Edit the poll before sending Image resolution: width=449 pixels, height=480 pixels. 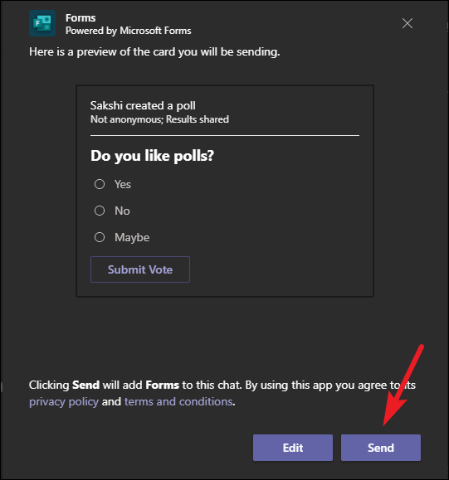(293, 448)
